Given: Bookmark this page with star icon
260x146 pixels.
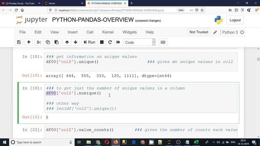Looking at the screenshot, I should pos(202,10).
